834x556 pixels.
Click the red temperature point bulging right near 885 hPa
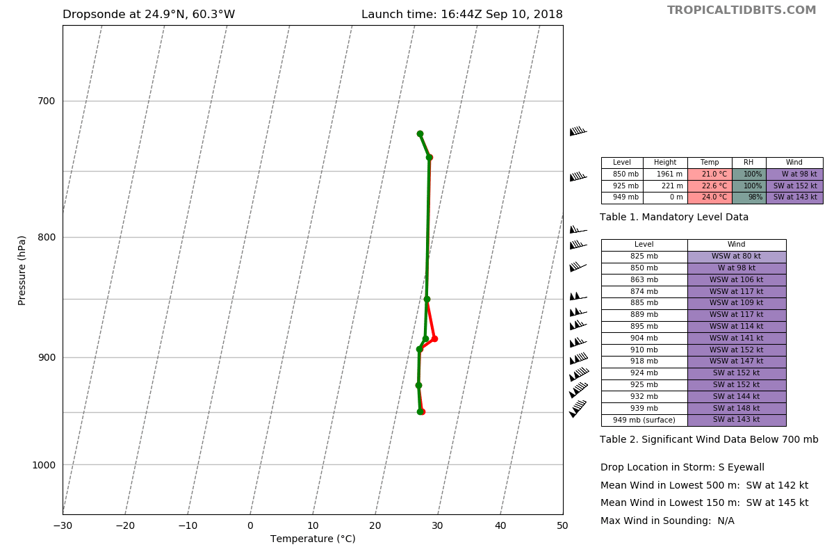pyautogui.click(x=434, y=338)
